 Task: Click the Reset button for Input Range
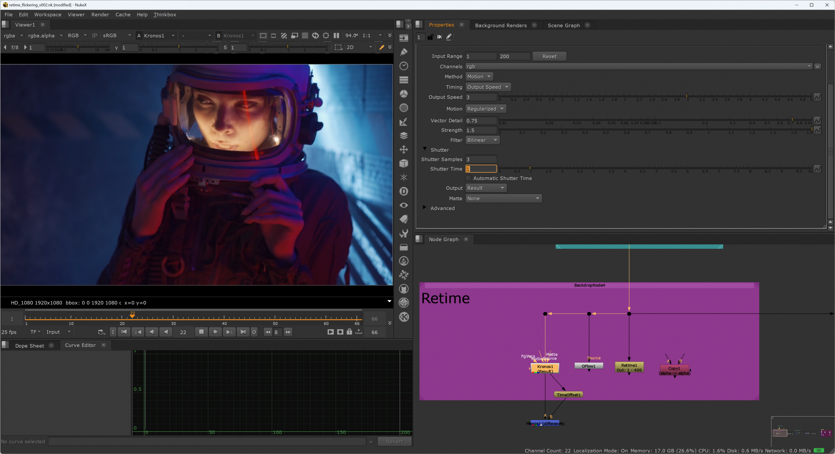[x=549, y=56]
